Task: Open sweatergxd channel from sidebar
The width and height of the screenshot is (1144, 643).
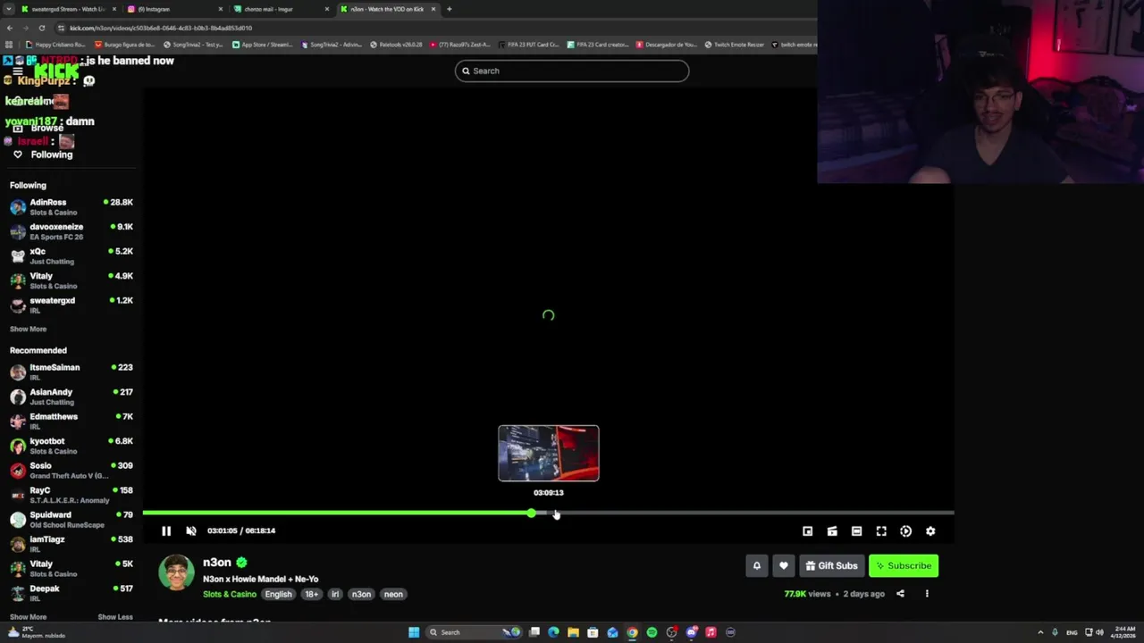Action: 71,305
